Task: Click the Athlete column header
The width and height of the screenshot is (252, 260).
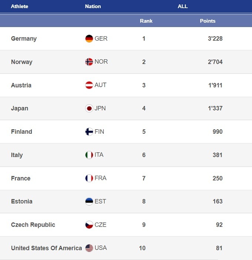Action: click(x=20, y=6)
